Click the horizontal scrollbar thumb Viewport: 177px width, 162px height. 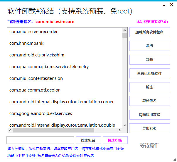[53, 130]
